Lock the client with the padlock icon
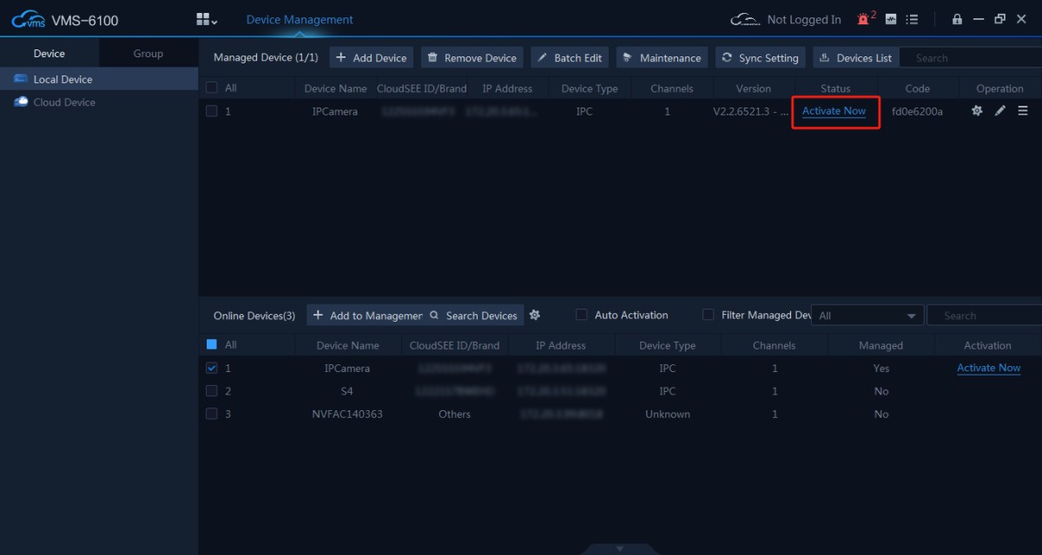Image resolution: width=1042 pixels, height=555 pixels. [957, 19]
